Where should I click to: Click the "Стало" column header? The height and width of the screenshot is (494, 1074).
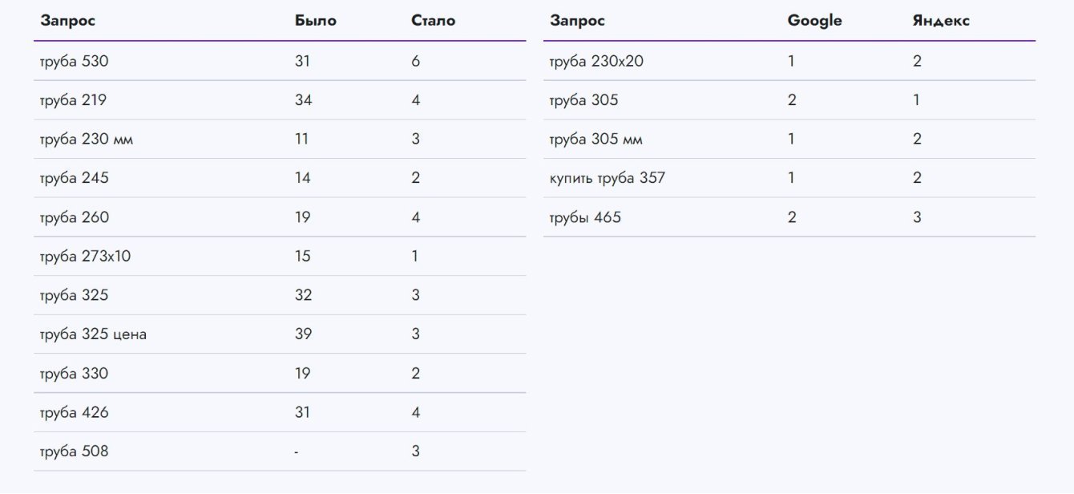point(433,21)
